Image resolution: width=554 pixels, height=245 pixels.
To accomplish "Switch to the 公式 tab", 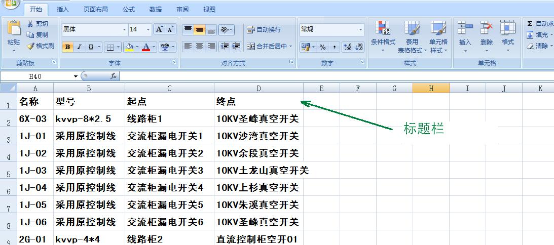I will [129, 10].
